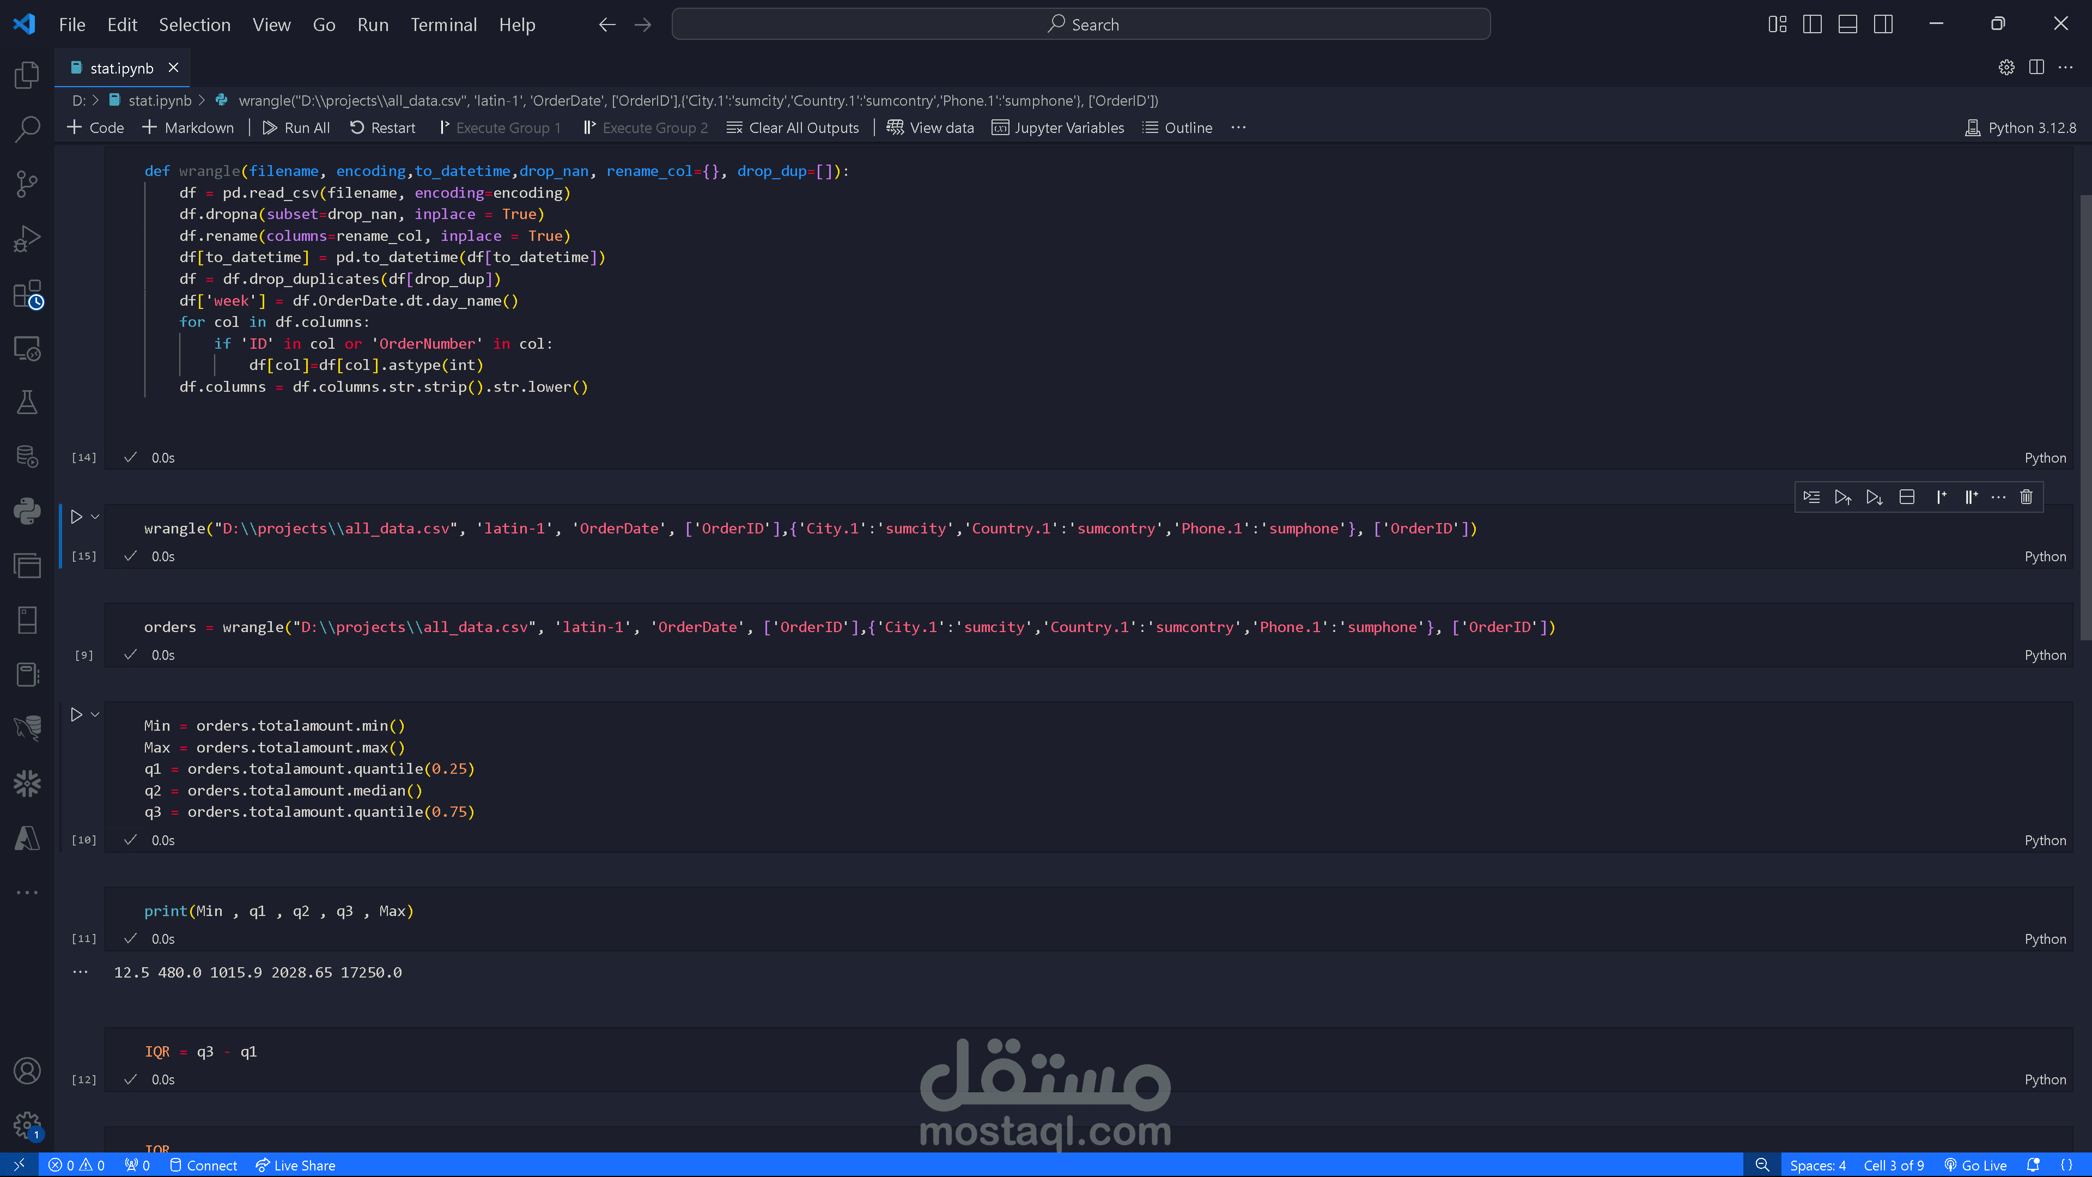This screenshot has height=1177, width=2092.
Task: Open Run and Debug in the activity bar
Action: [x=27, y=238]
